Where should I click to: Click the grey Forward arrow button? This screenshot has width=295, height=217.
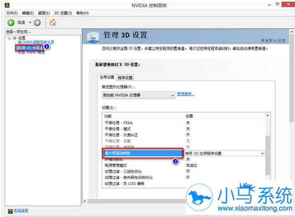37,22
